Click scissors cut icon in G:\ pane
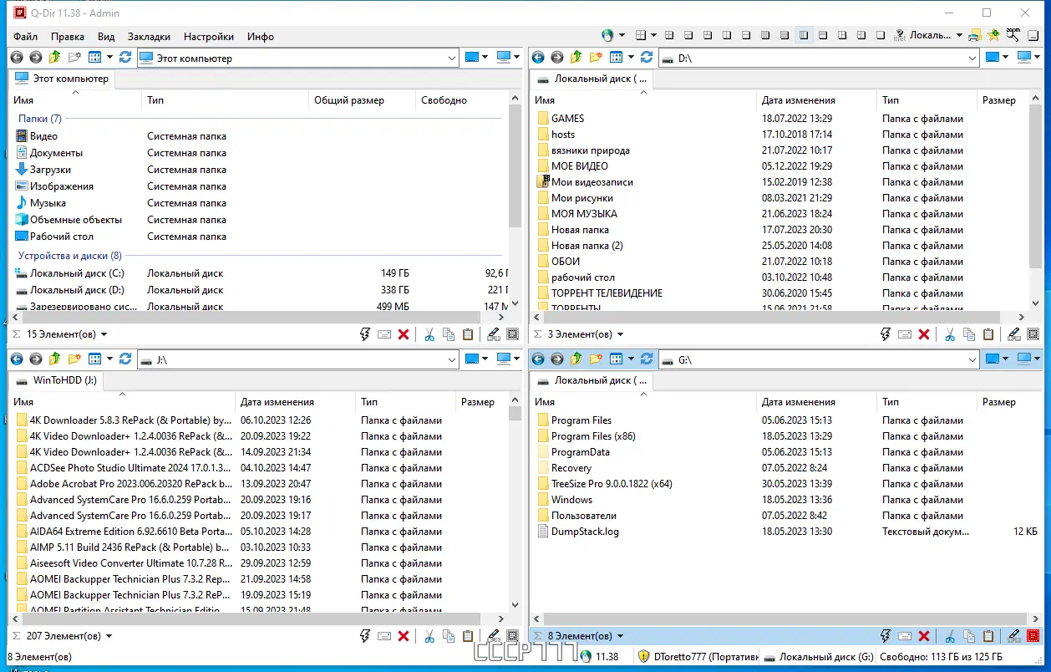The image size is (1051, 672). pyautogui.click(x=950, y=636)
